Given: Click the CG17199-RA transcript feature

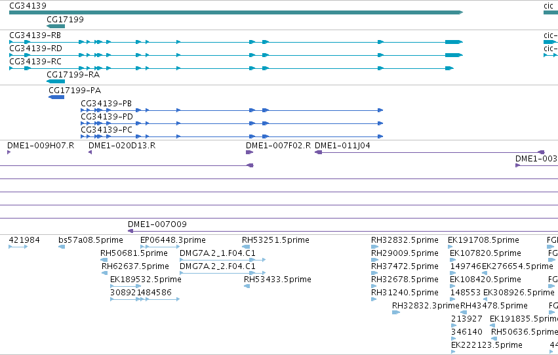Looking at the screenshot, I should point(56,81).
